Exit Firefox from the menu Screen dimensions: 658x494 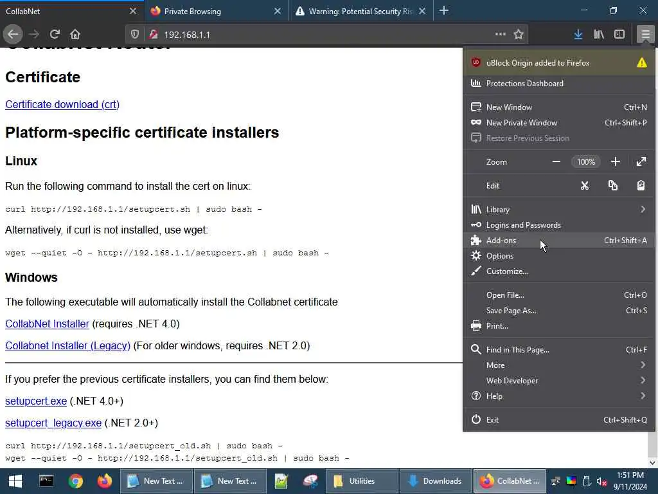pyautogui.click(x=559, y=419)
